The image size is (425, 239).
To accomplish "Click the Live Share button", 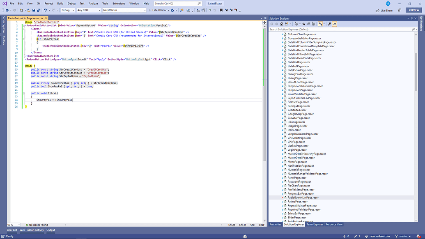I will tap(386, 10).
